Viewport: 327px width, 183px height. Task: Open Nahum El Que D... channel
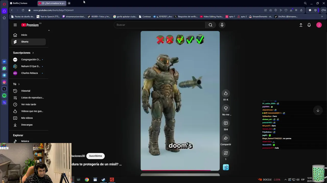(x=28, y=66)
